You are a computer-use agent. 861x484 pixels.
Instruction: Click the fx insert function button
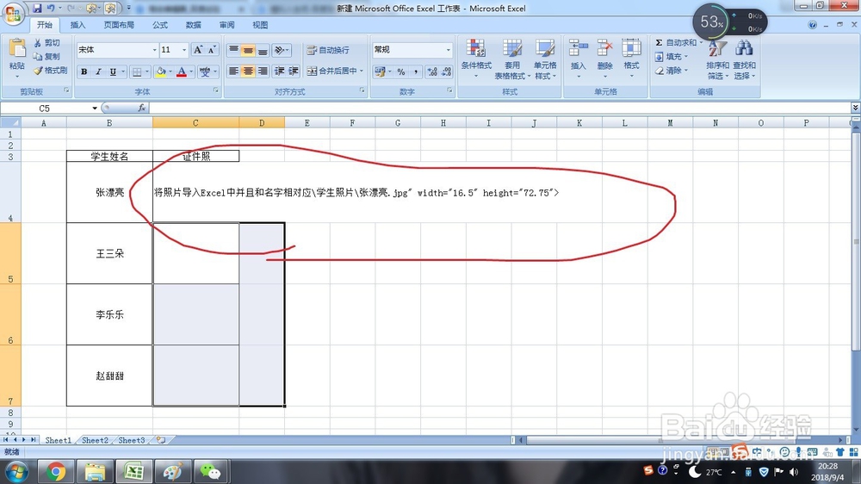point(142,109)
